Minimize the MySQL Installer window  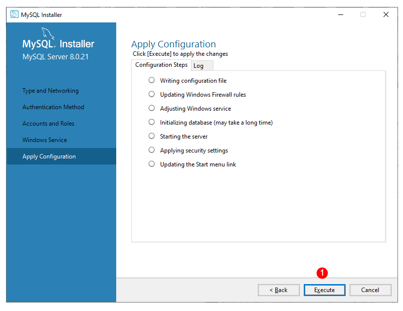pyautogui.click(x=341, y=14)
